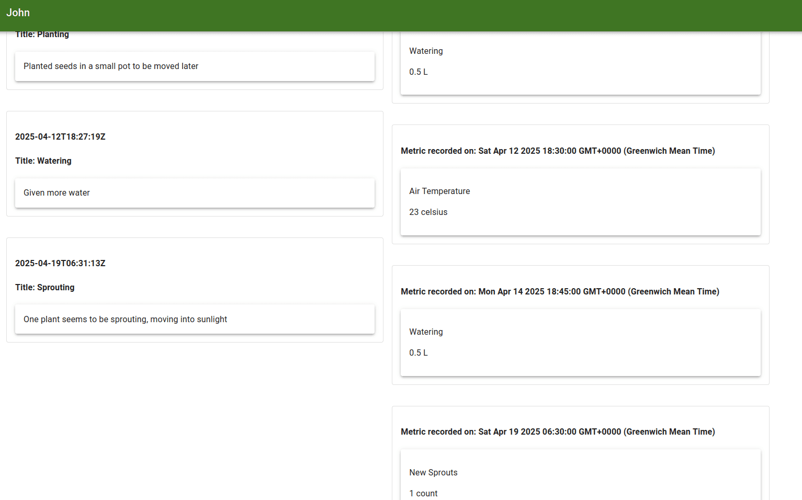Click 'Planted seeds in a small pot' note
The height and width of the screenshot is (500, 802).
195,66
